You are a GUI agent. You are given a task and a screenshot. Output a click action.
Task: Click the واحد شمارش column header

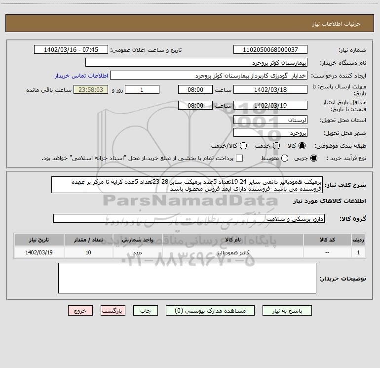coord(137,240)
